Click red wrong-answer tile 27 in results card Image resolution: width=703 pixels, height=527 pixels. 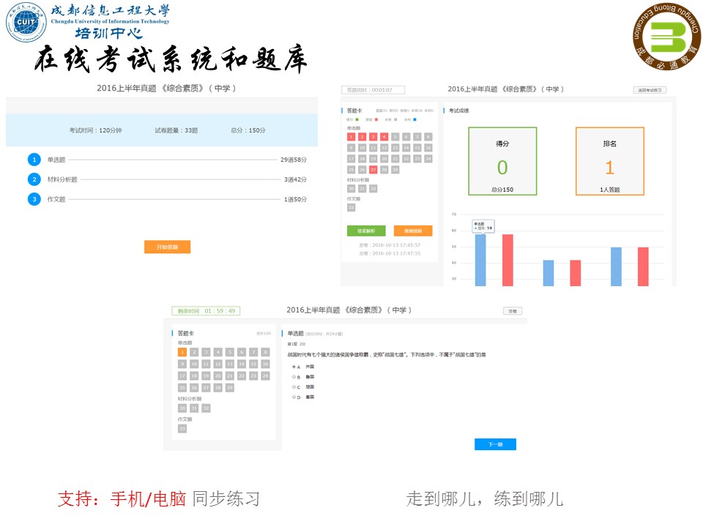(372, 169)
